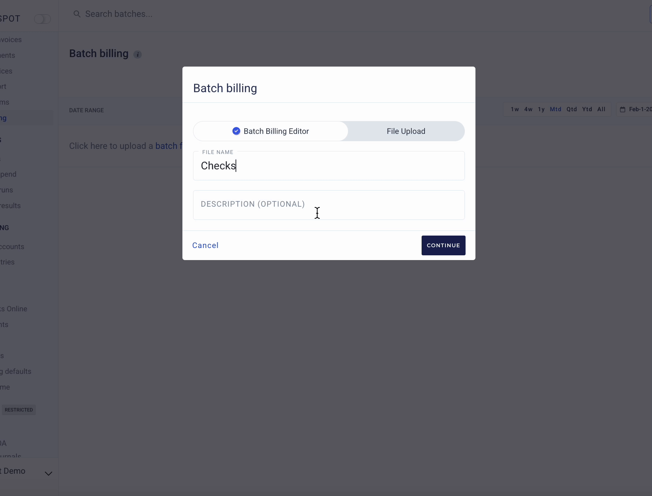The image size is (652, 496).
Task: Select the Batch Billing Editor option
Action: (x=271, y=131)
